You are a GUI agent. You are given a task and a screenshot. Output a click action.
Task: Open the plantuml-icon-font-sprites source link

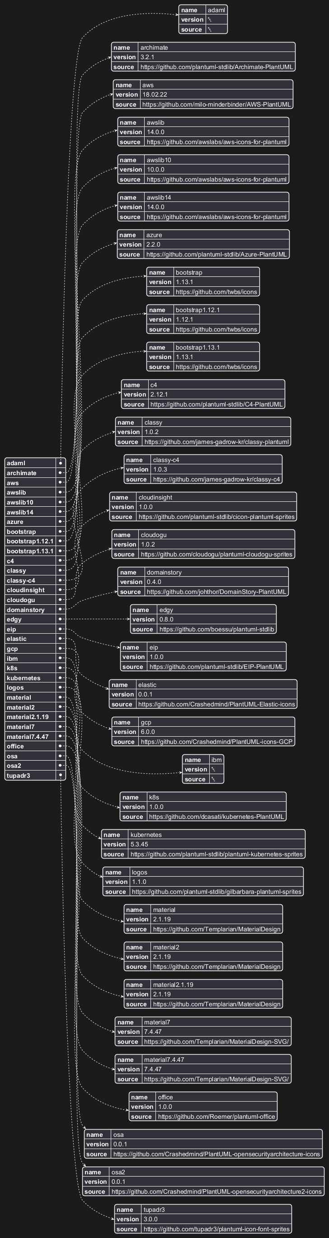click(x=216, y=1229)
